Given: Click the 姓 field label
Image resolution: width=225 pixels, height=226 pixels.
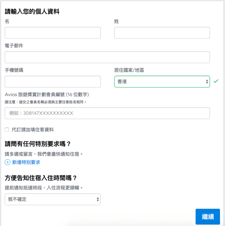Looking at the screenshot, I should [116, 21].
